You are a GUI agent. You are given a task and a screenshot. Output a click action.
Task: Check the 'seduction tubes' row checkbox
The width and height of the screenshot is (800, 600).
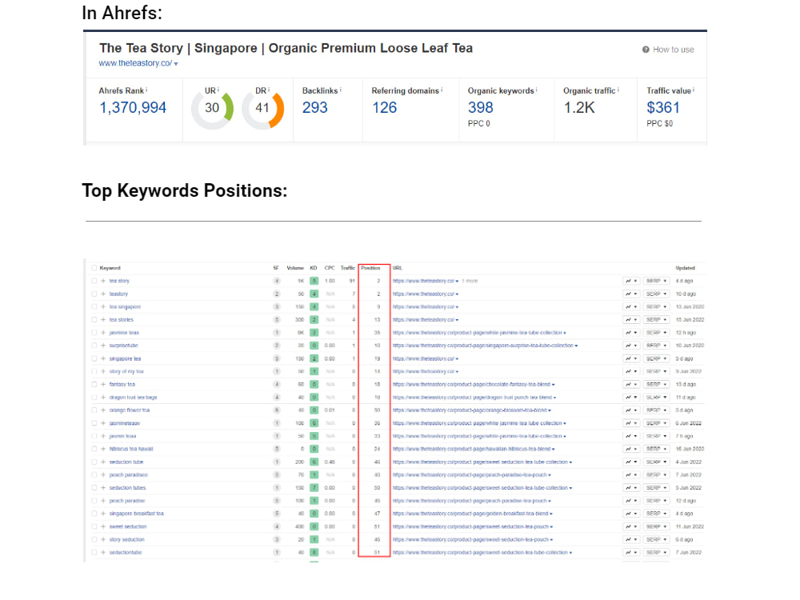94,488
